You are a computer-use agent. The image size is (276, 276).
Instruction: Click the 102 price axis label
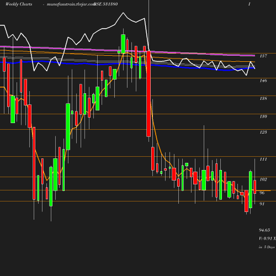263,179
